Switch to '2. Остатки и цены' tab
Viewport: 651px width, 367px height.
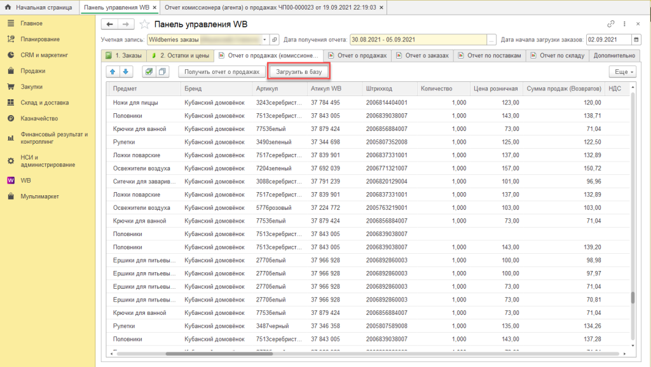tap(180, 55)
